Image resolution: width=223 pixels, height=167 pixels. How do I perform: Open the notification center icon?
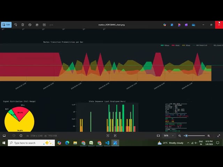217,143
